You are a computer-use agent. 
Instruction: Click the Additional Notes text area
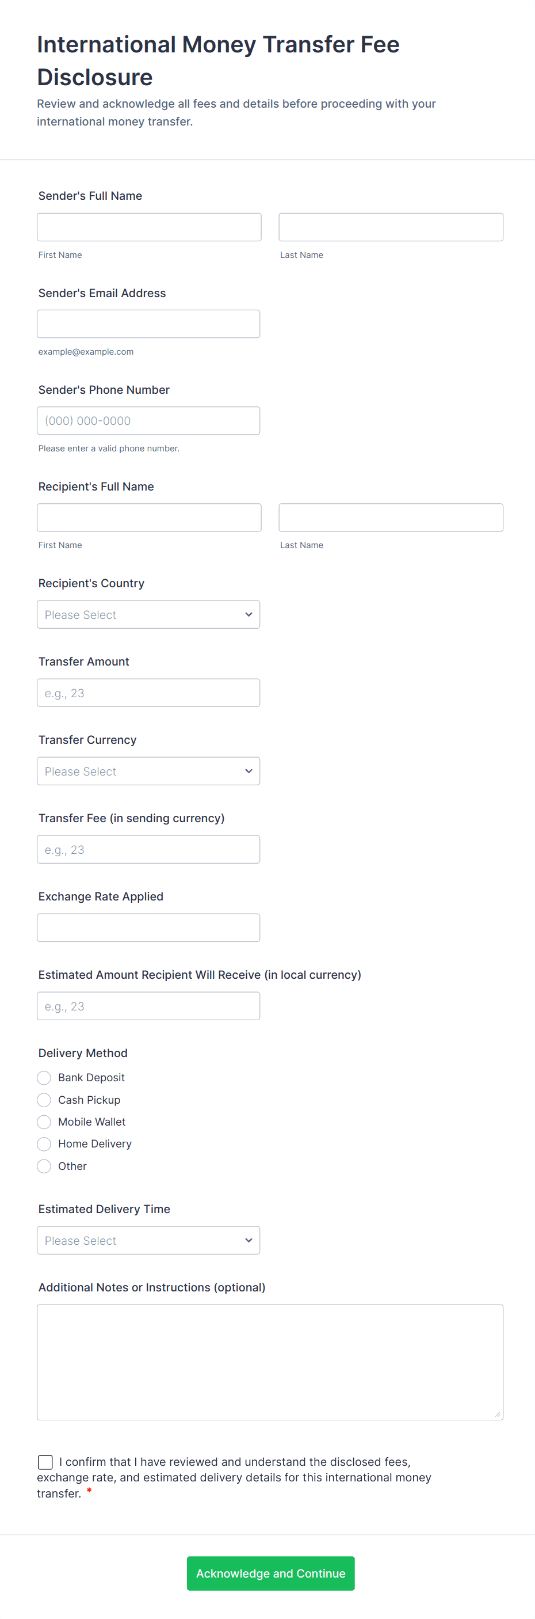tap(269, 1362)
